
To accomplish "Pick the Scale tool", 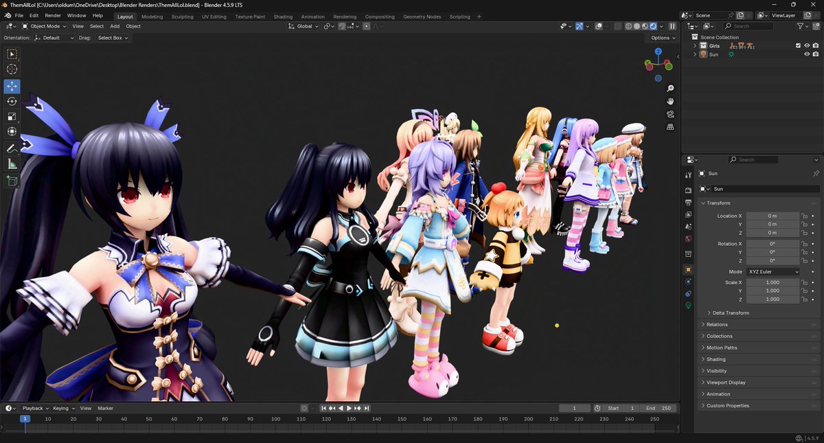I will (12, 116).
